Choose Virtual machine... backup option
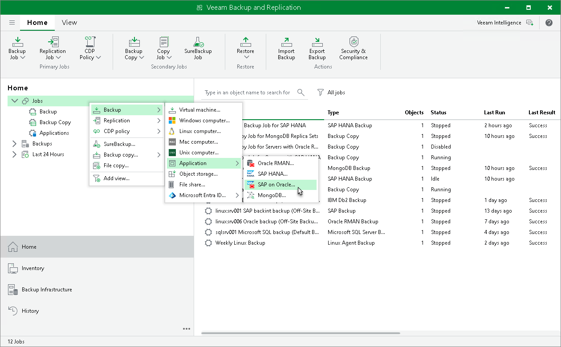 click(x=203, y=110)
